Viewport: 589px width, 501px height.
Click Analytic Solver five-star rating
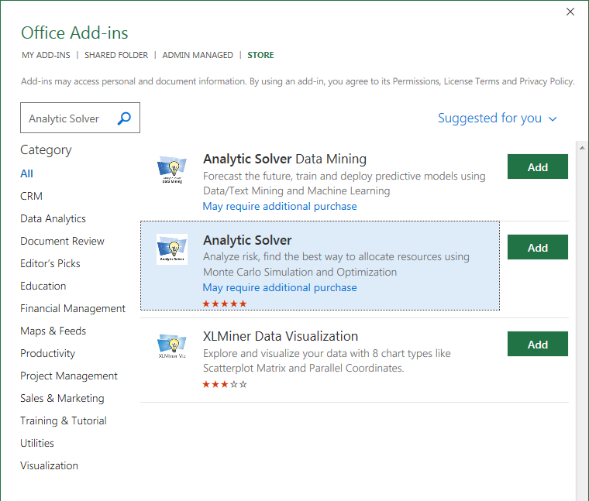pos(225,304)
